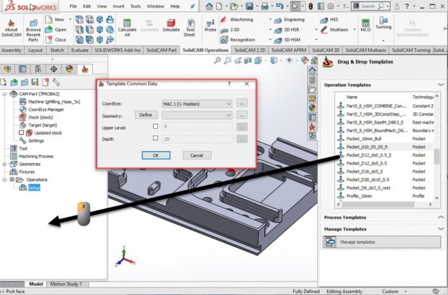The width and height of the screenshot is (448, 295).
Task: Click browse button next to Geometry
Action: point(242,115)
